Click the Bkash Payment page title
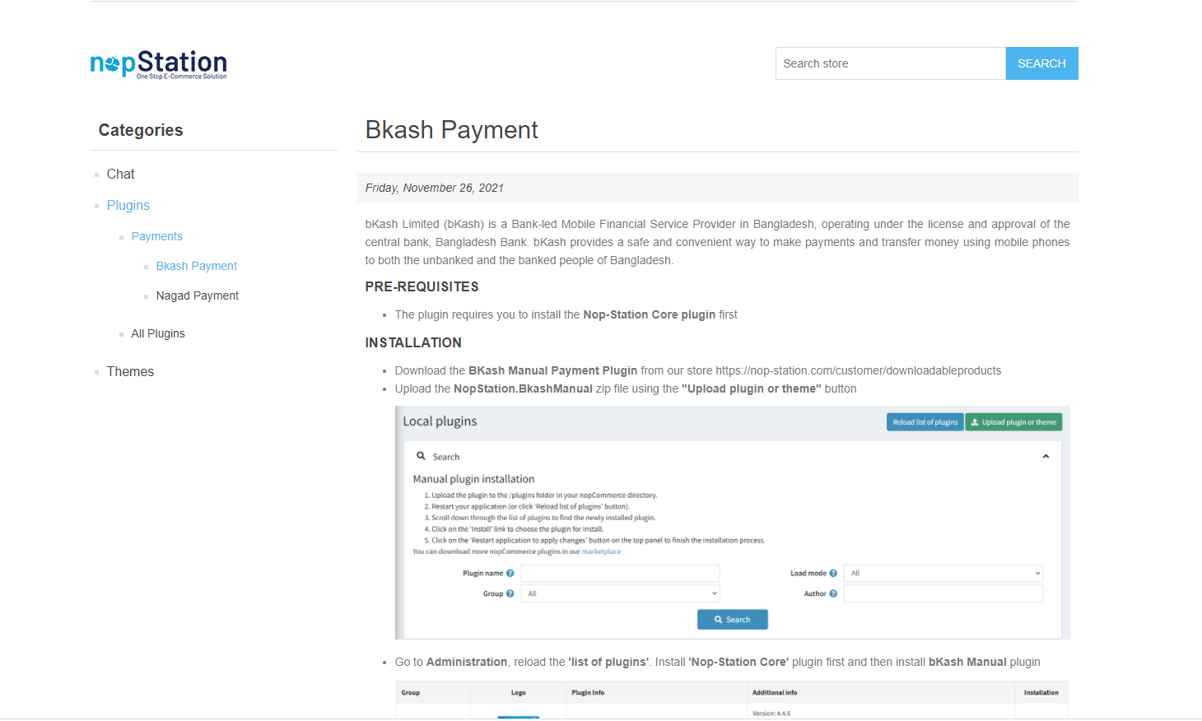 [451, 130]
